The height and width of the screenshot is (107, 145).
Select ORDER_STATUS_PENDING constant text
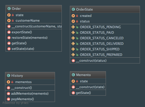click(100, 27)
